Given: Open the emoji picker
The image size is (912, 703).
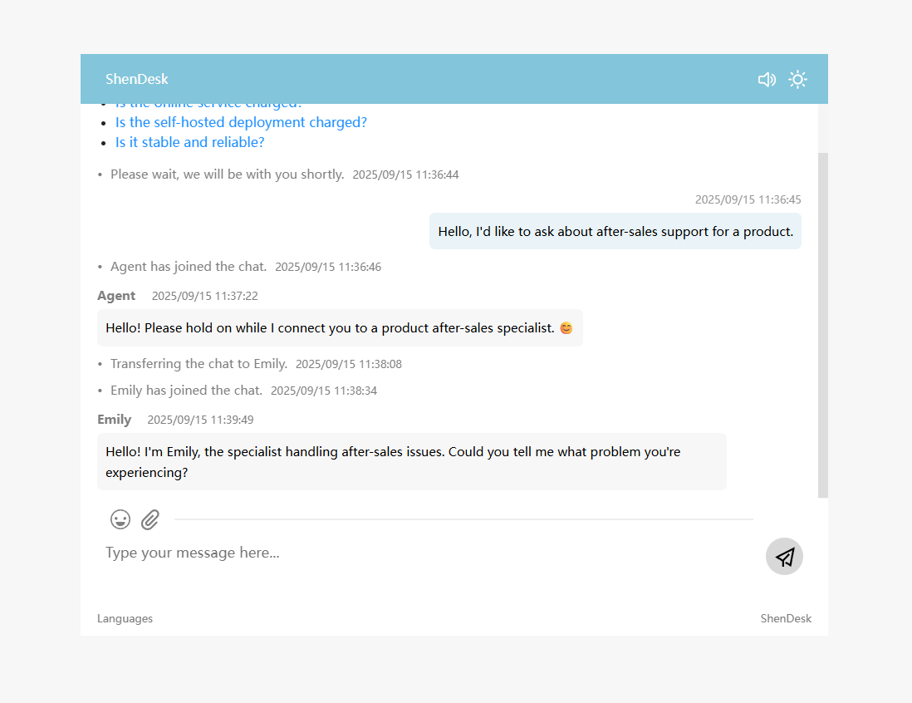Looking at the screenshot, I should tap(120, 519).
